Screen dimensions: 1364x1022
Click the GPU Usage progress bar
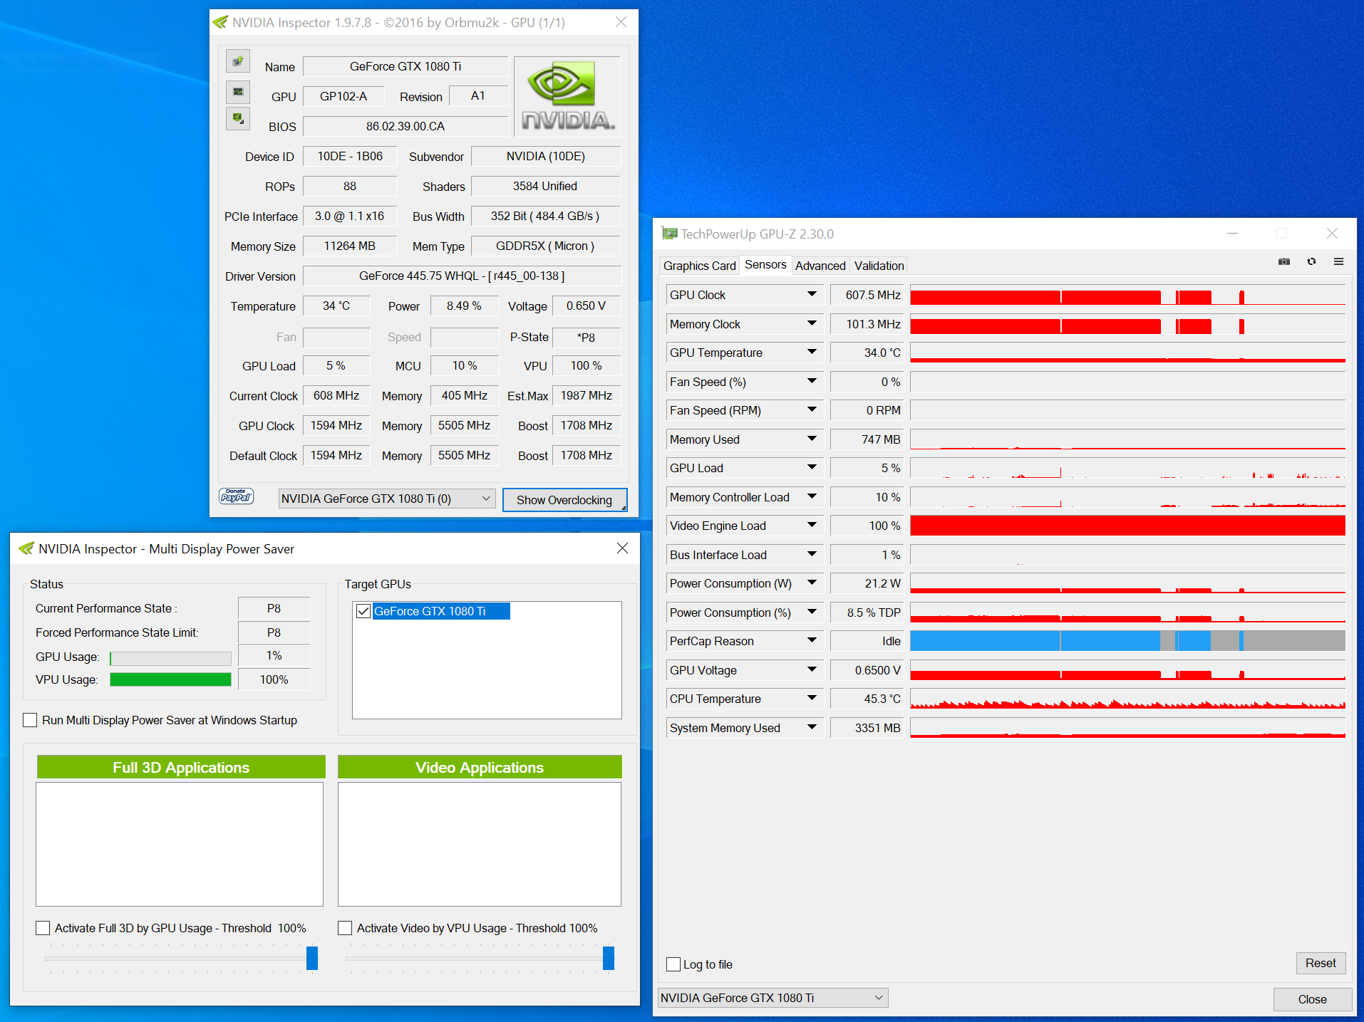point(170,658)
